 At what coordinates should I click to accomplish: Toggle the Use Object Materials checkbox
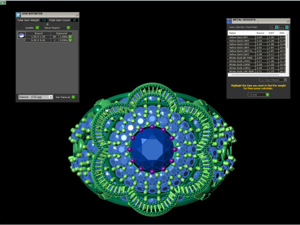pos(285,80)
